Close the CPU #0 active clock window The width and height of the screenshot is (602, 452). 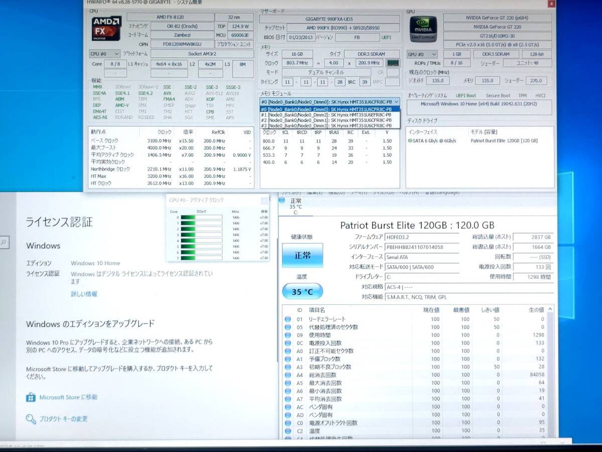264,201
